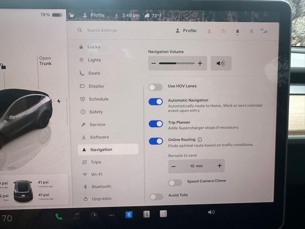Tap the notification bell icon
305x229 pixels.
[238, 31]
